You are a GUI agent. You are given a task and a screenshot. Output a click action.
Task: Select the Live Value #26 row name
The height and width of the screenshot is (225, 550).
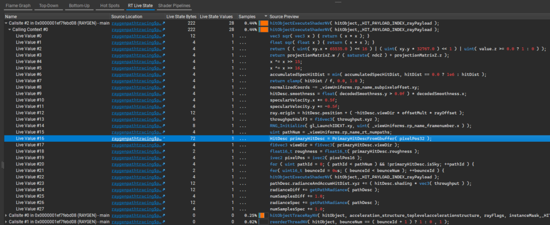pos(30,202)
